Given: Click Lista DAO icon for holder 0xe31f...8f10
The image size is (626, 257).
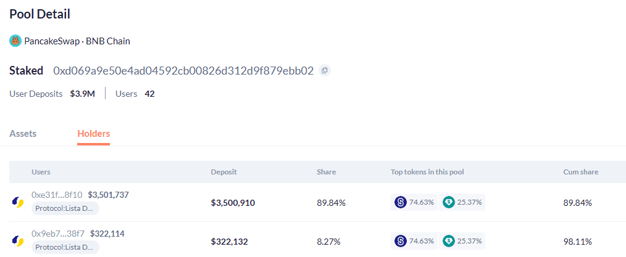Looking at the screenshot, I should (x=18, y=202).
